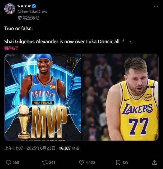
Task: Click the 568 replies count
Action: [16, 162]
